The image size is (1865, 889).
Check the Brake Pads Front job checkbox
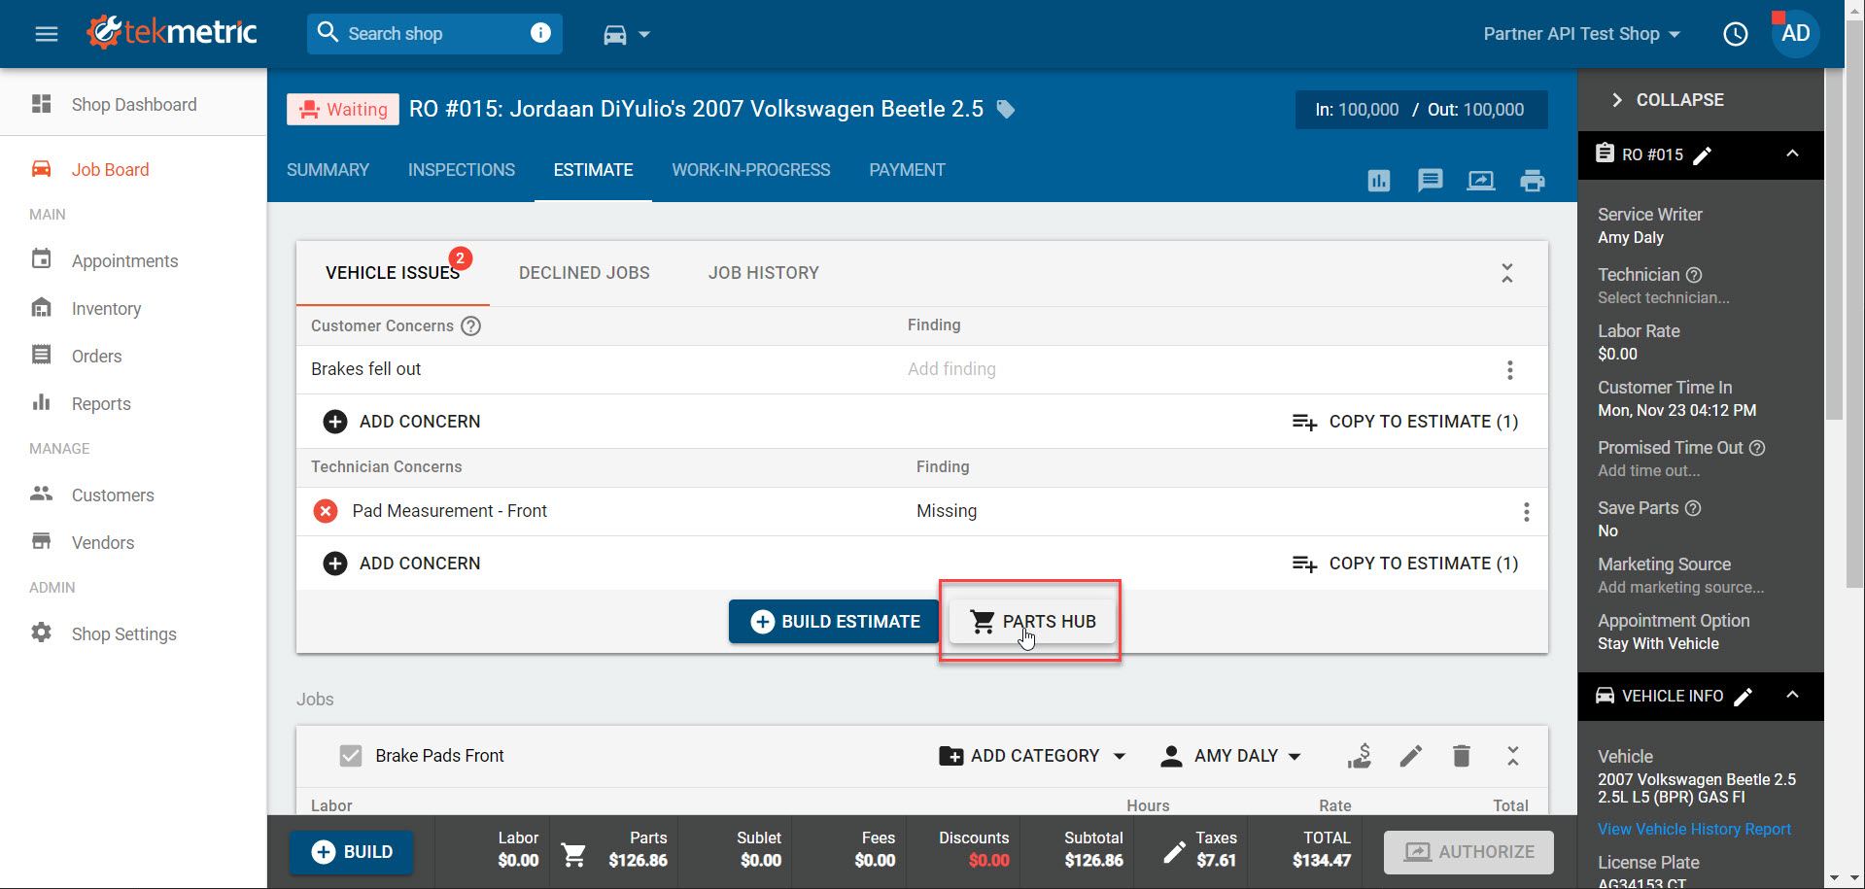[350, 755]
